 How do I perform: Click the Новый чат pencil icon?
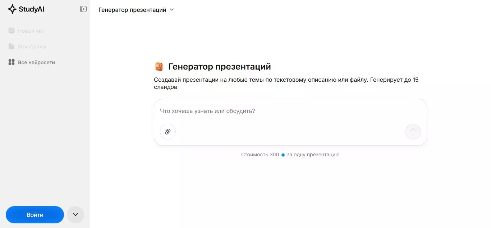12,31
